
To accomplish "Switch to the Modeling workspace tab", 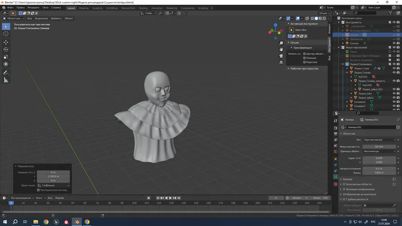I will [84, 8].
